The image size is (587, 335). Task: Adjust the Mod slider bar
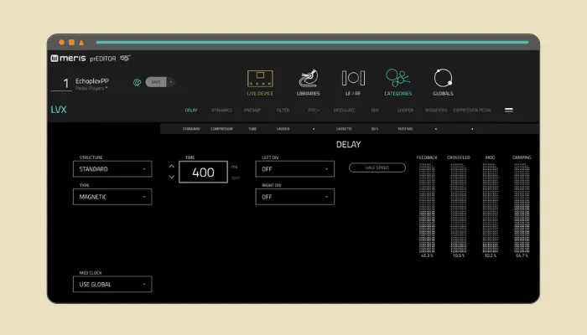pyautogui.click(x=490, y=208)
